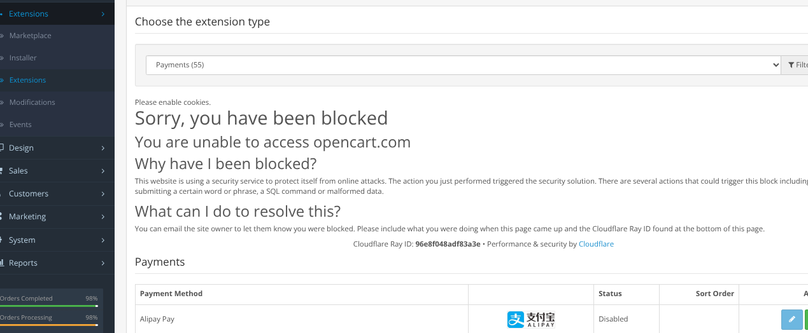Click the Orders Completed progress bar
The width and height of the screenshot is (808, 333).
[x=49, y=306]
